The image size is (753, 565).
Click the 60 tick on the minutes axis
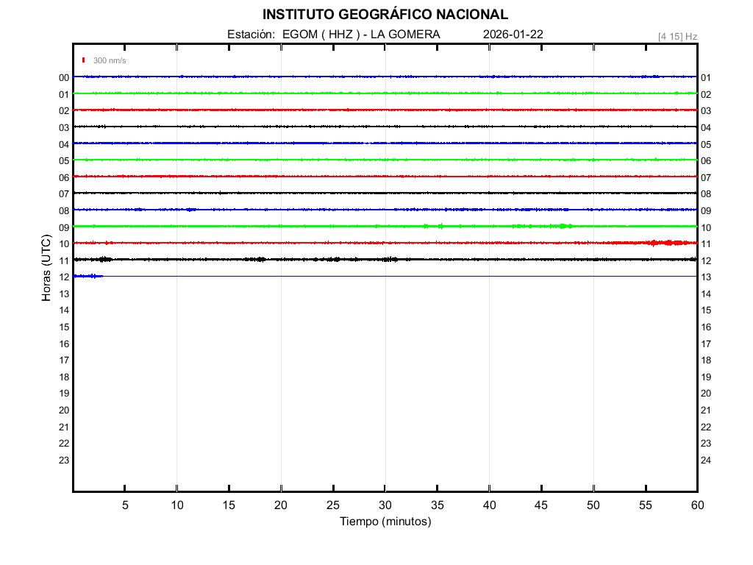point(697,505)
